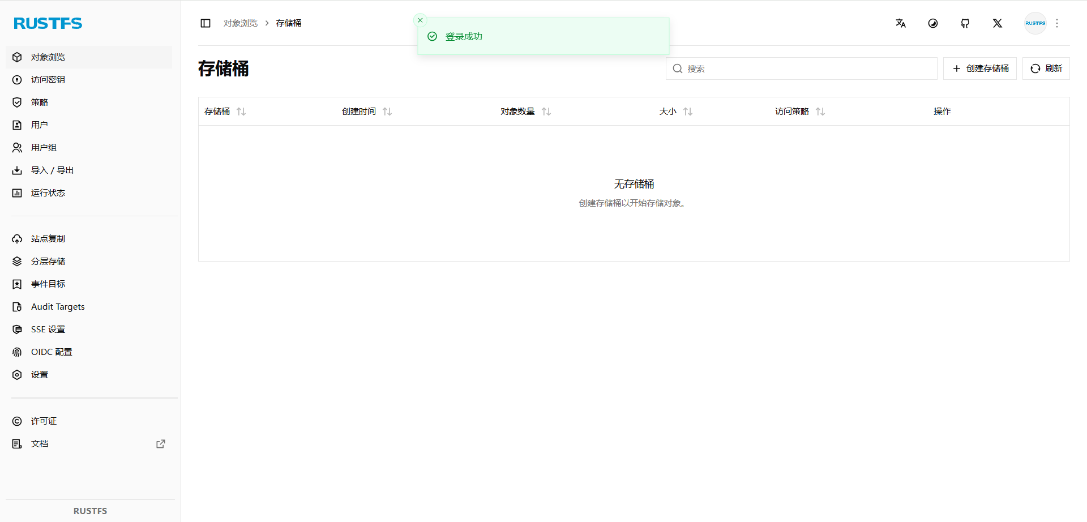Open the X (Twitter) icon link
The height and width of the screenshot is (522, 1087).
(998, 23)
